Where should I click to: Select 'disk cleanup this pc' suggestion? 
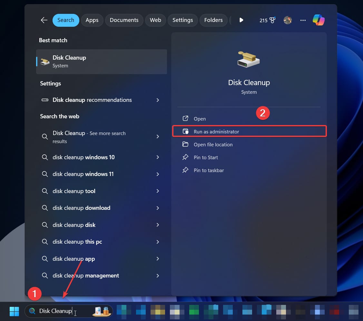(102, 242)
